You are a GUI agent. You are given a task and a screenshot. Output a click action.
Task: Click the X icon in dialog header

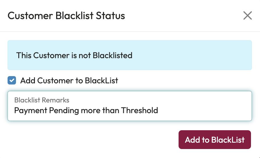(x=247, y=16)
